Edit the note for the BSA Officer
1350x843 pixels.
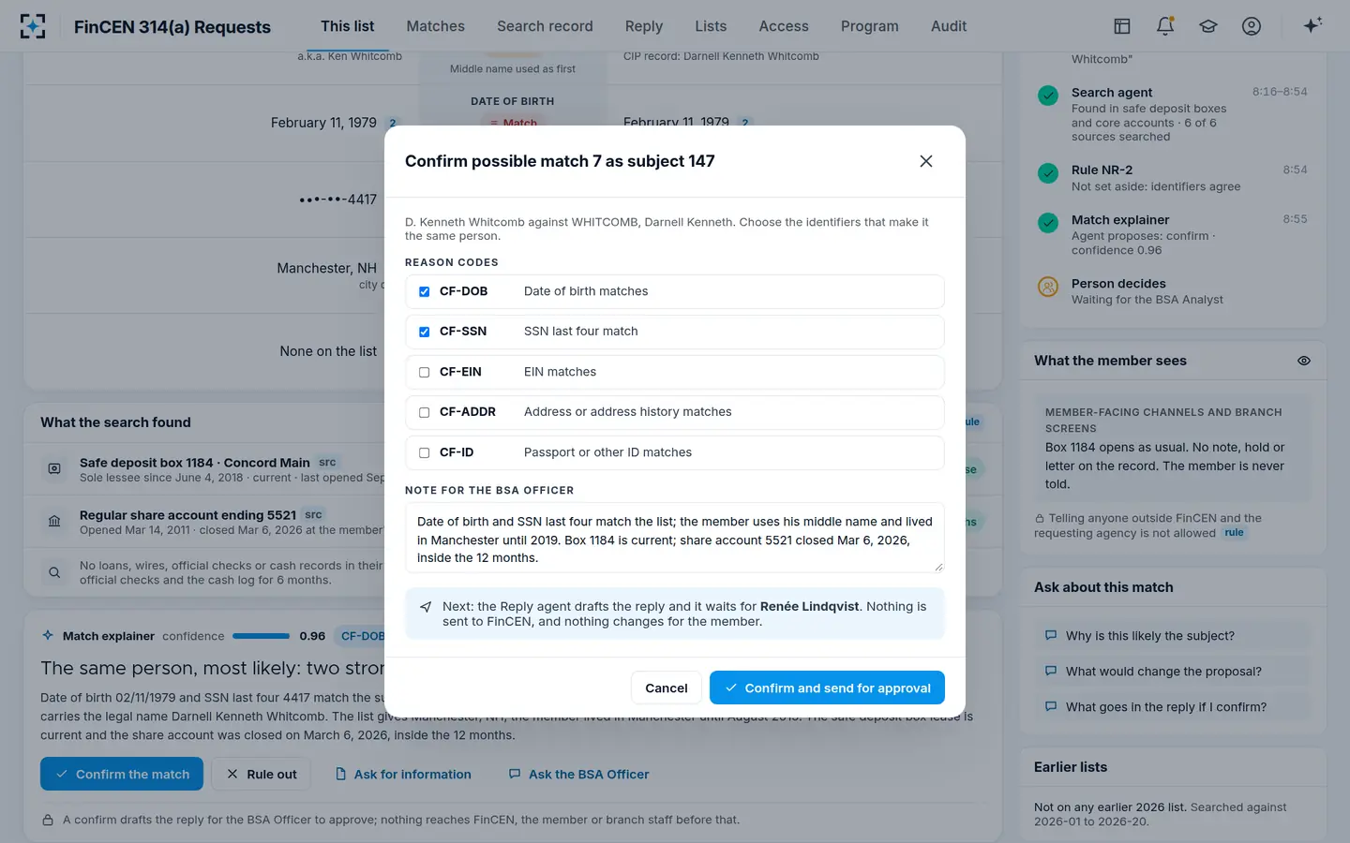point(675,538)
